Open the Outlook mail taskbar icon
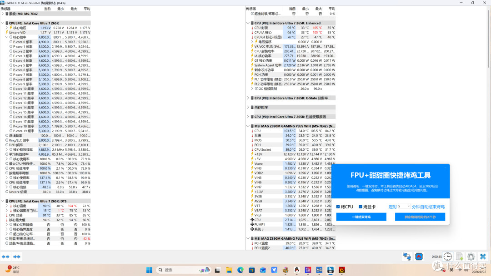Image resolution: width=491 pixels, height=276 pixels. 263,270
